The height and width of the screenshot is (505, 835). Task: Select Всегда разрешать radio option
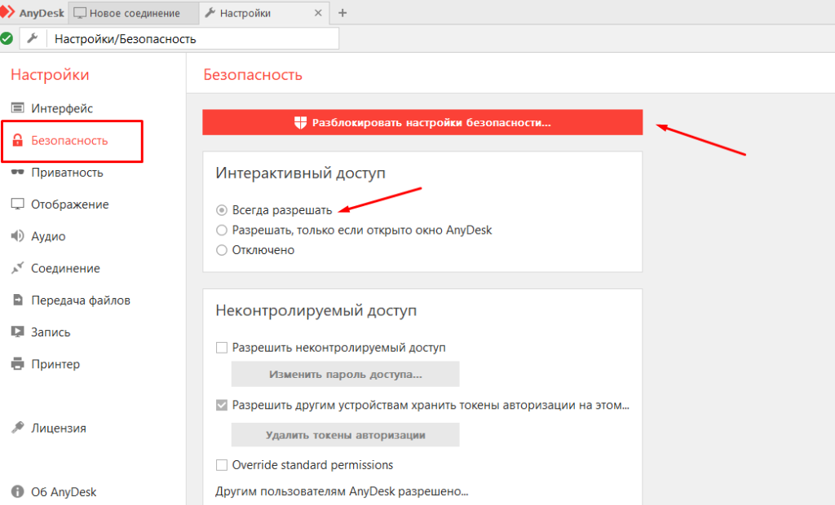coord(222,210)
